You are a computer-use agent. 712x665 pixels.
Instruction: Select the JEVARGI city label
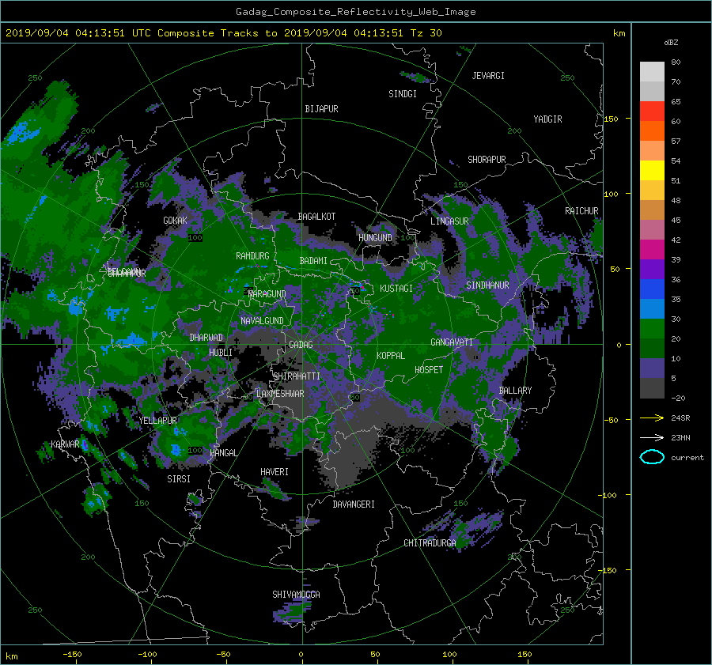[x=488, y=76]
